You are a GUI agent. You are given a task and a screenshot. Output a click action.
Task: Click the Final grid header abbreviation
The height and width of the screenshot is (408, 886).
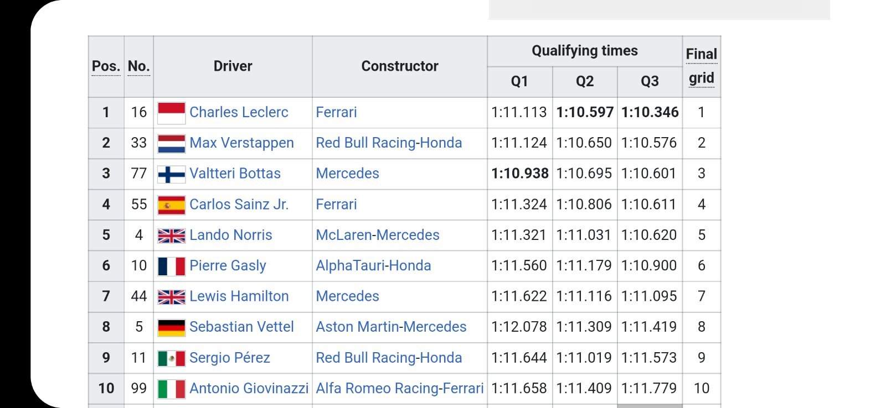click(x=702, y=66)
